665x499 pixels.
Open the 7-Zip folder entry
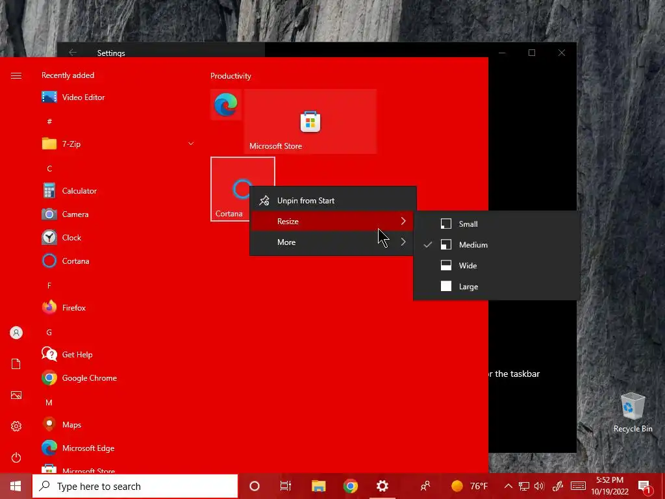click(x=118, y=144)
